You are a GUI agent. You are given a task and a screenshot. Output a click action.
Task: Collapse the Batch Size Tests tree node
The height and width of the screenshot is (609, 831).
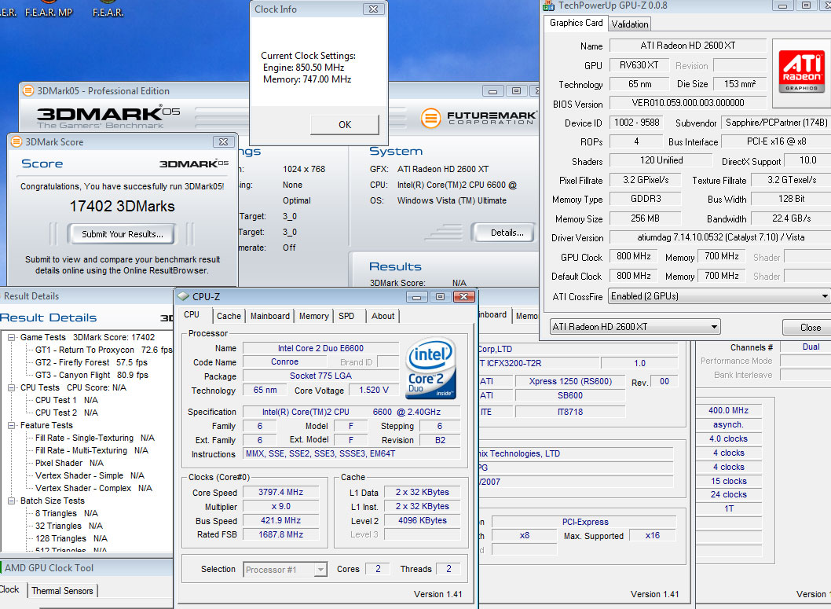coord(11,501)
